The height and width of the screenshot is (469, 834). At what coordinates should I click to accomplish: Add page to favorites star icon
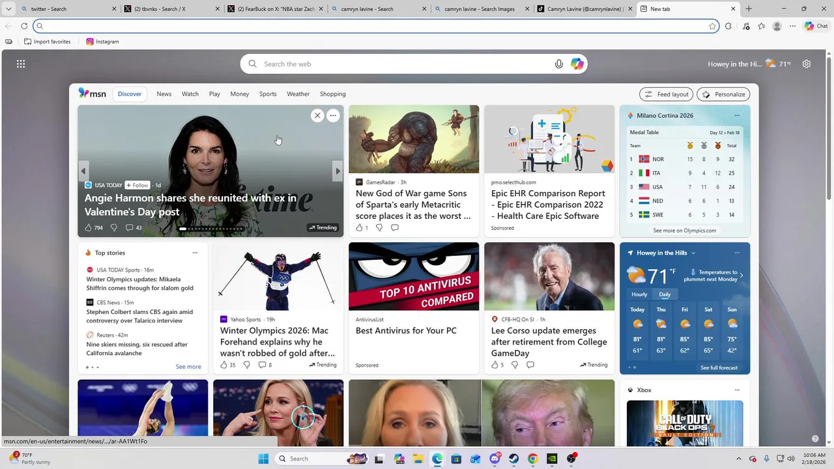coord(712,26)
